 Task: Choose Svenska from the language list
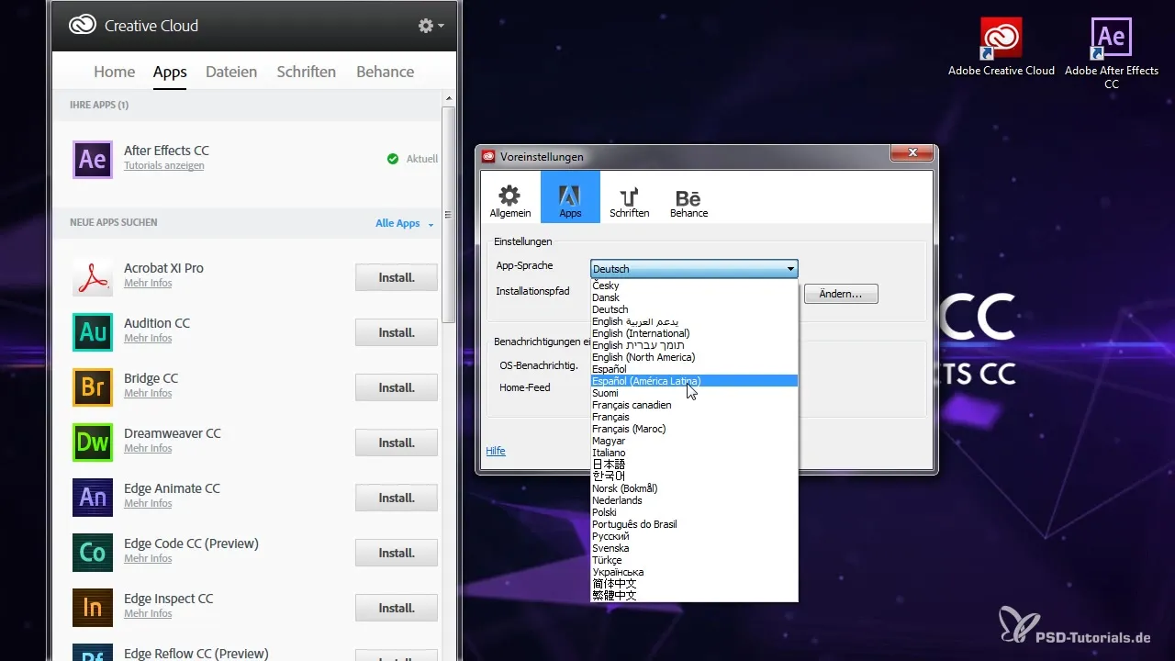point(694,548)
